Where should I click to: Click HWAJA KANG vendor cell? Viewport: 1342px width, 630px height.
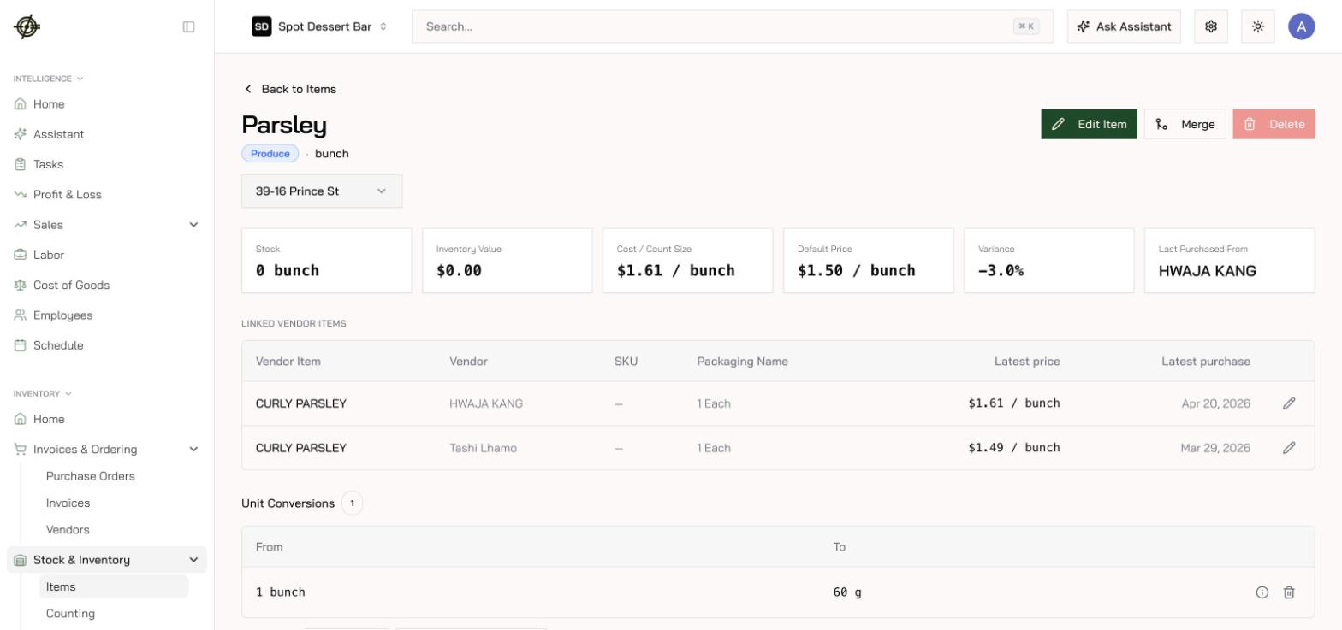point(486,403)
